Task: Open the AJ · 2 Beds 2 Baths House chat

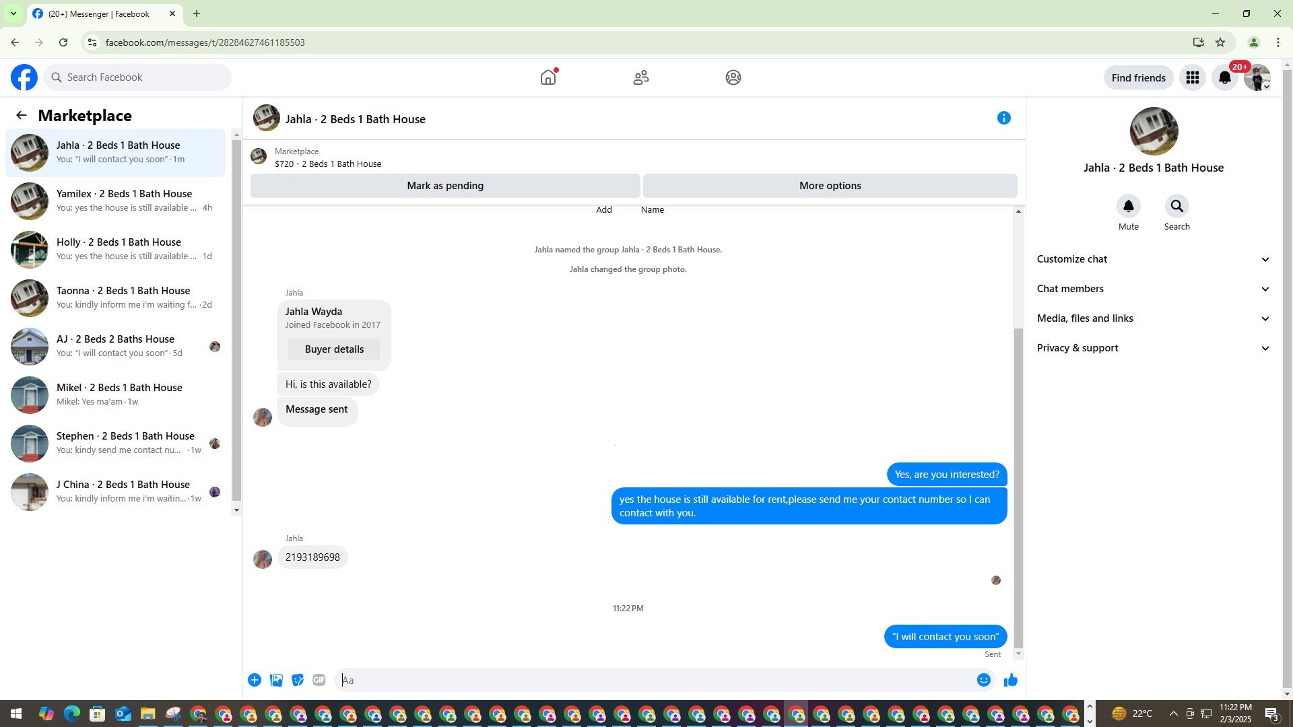Action: point(116,347)
